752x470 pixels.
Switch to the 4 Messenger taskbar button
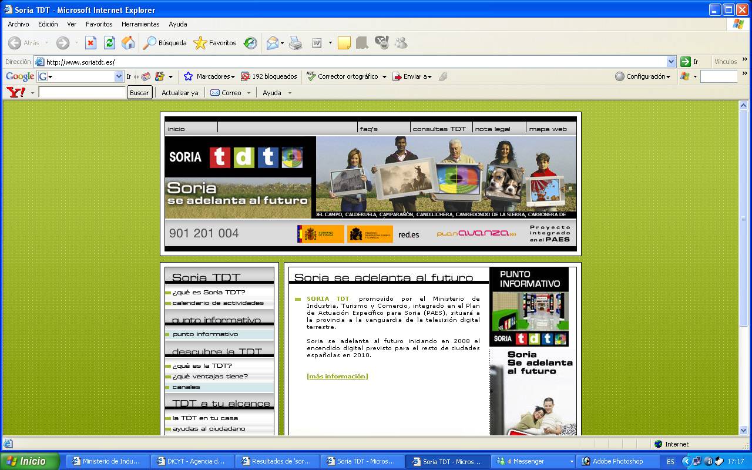coord(533,461)
